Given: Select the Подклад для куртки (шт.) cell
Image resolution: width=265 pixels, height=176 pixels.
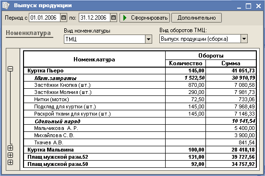Looking at the screenshot, I should click(95, 106).
